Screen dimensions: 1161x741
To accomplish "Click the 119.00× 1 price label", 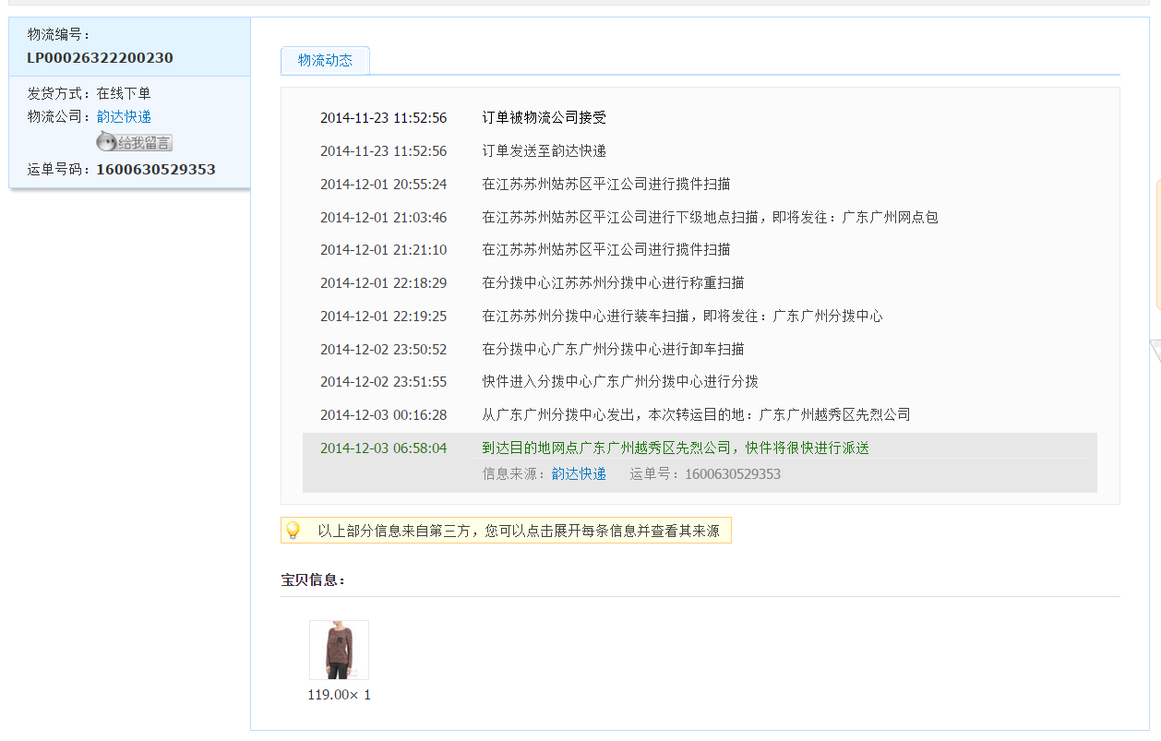I will click(x=339, y=695).
